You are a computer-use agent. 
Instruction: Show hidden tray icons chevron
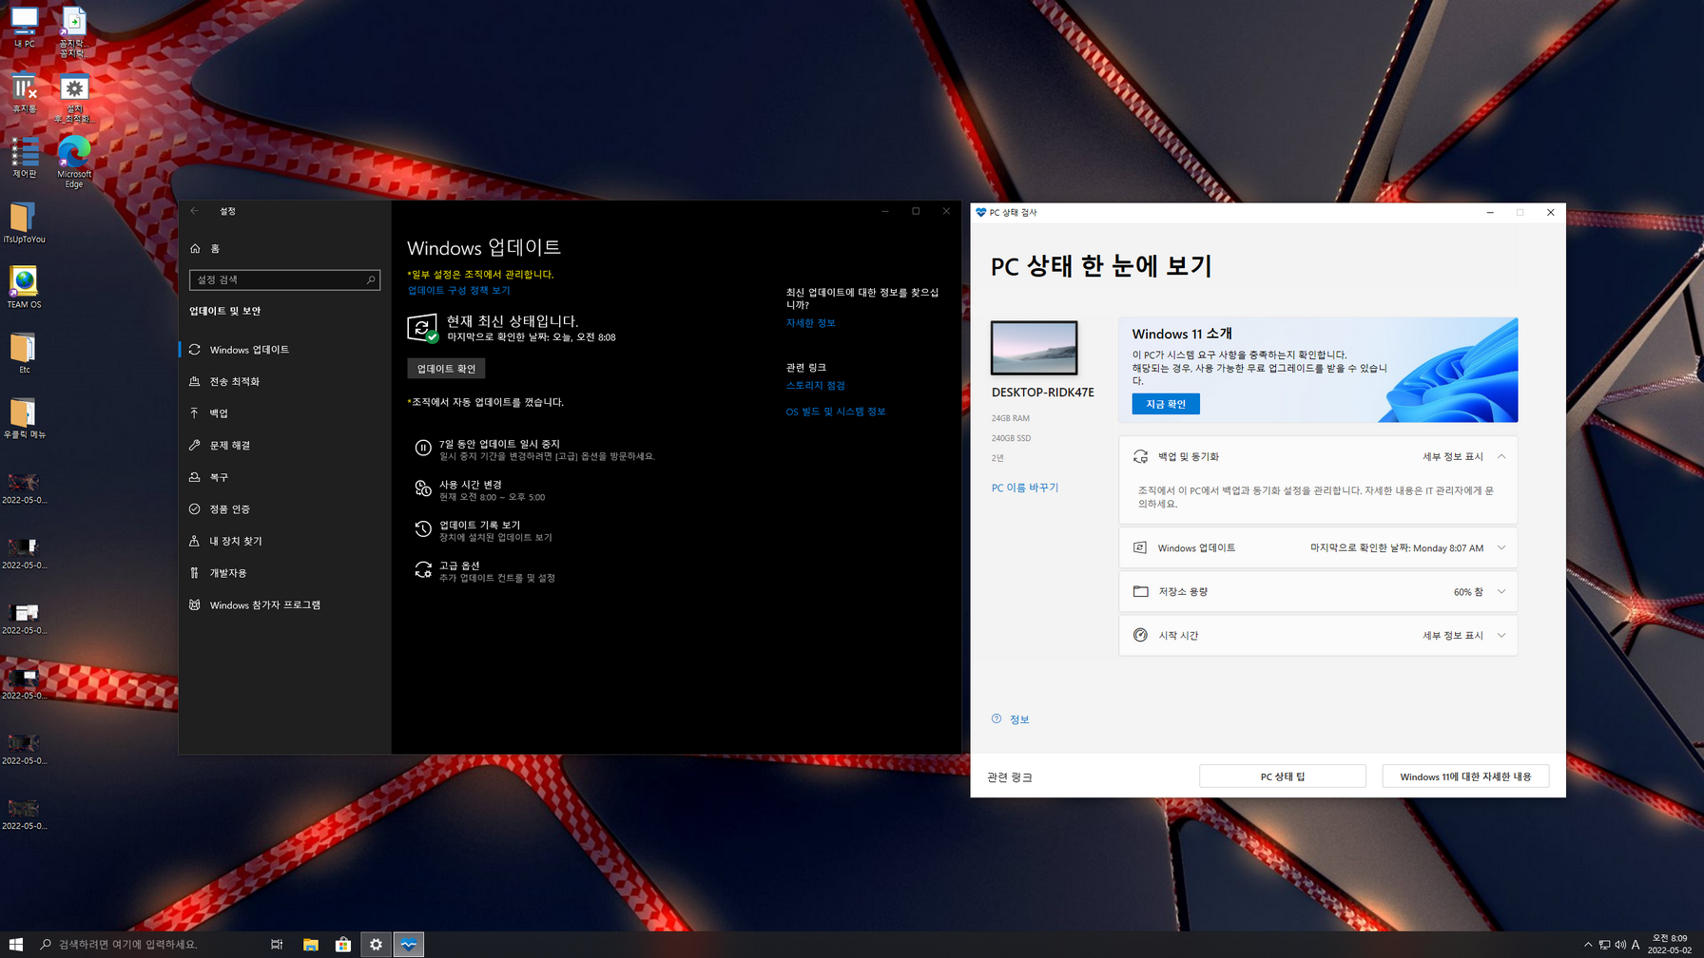click(x=1588, y=945)
